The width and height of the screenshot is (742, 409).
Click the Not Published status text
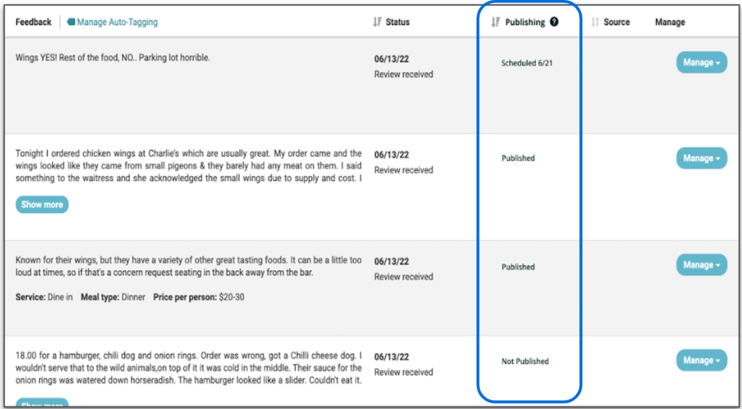pyautogui.click(x=525, y=361)
